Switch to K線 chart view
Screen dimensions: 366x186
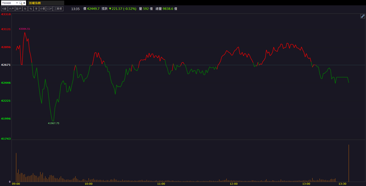click(x=4, y=9)
